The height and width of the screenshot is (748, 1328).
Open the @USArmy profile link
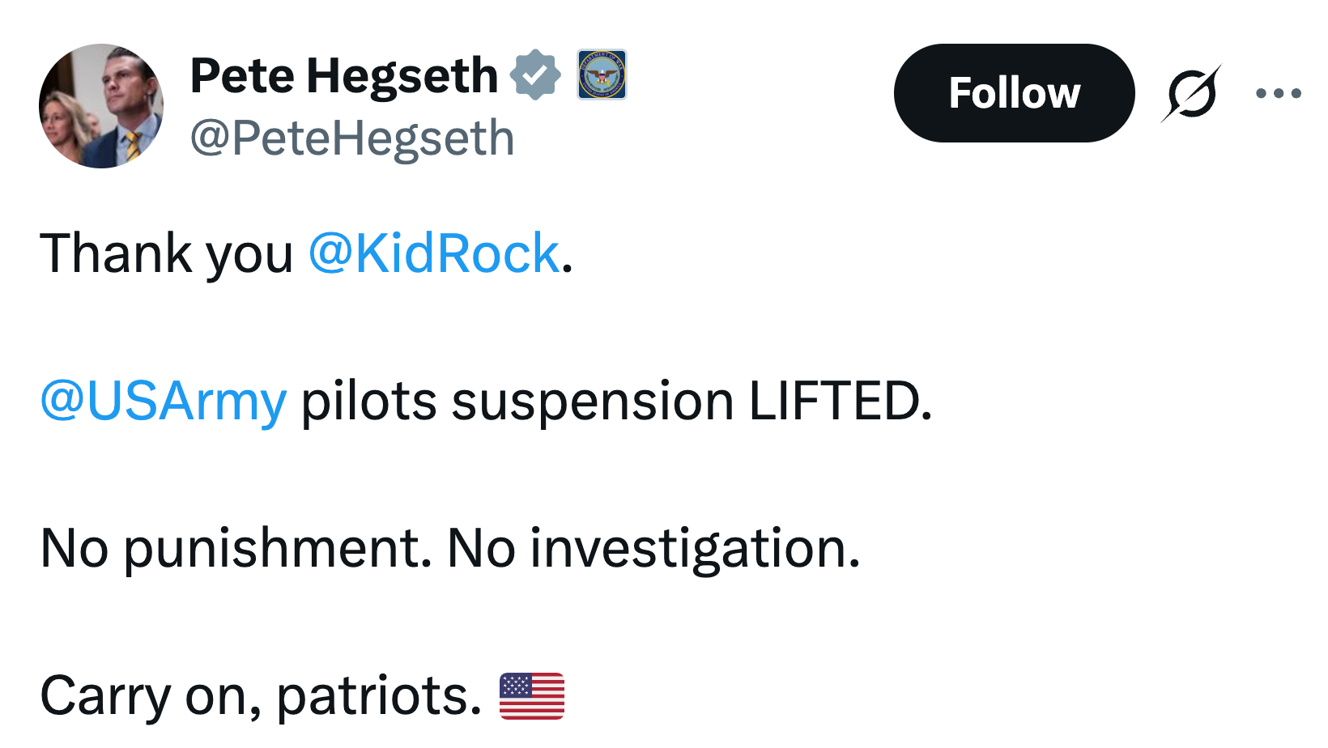tap(162, 401)
